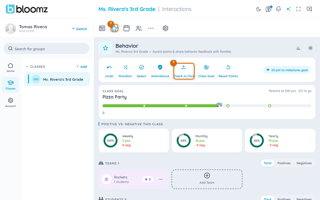Expand the more options ellipsis

[151, 28]
